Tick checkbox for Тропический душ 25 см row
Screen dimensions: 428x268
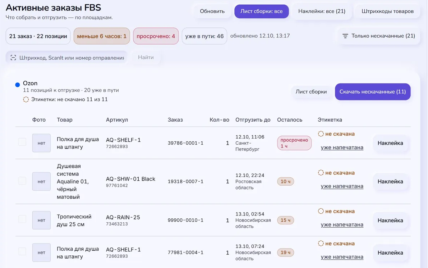[22, 219]
